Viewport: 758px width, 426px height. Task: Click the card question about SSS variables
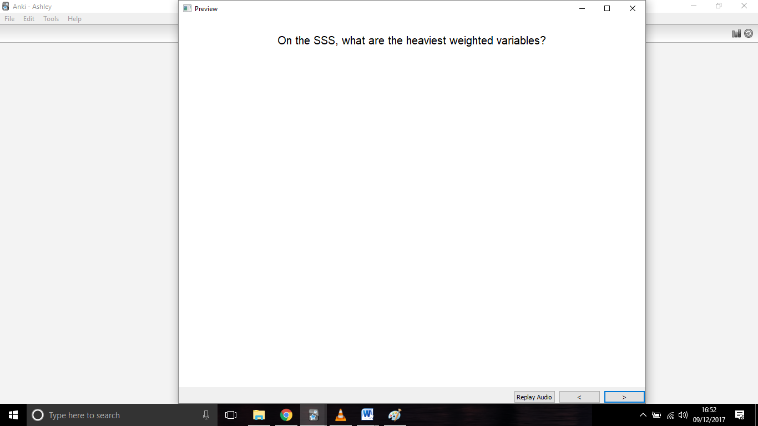point(412,40)
